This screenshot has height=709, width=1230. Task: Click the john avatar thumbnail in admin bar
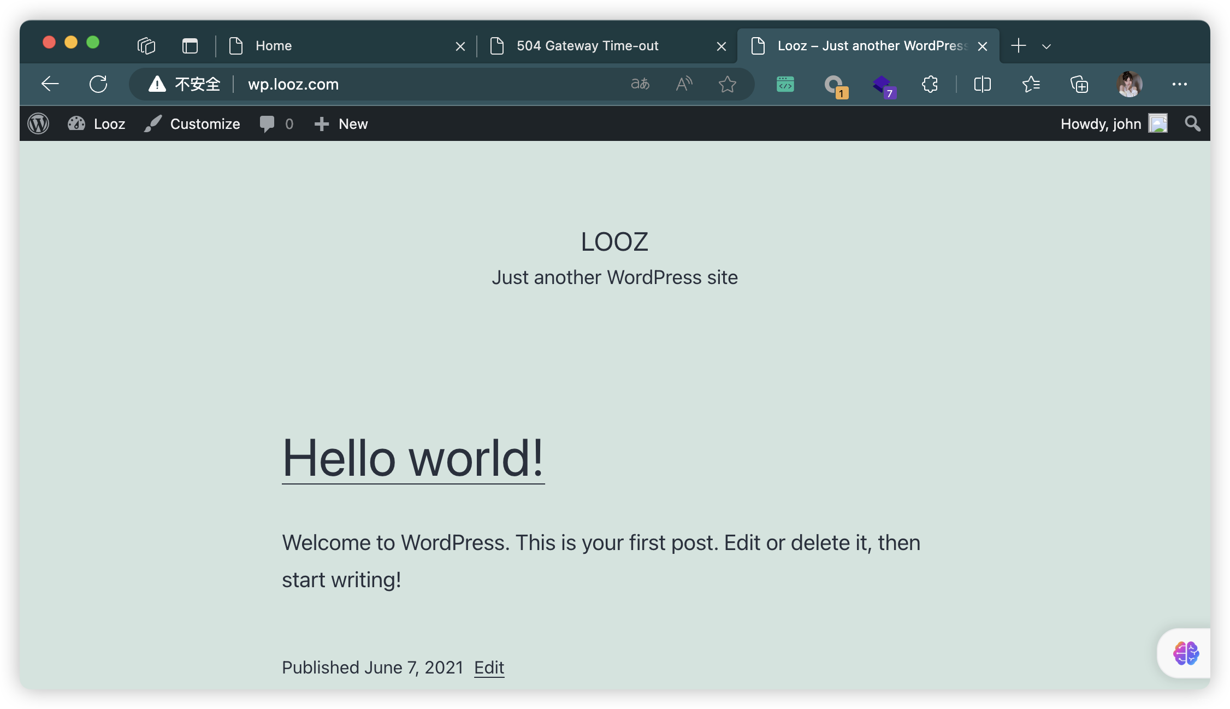tap(1158, 123)
